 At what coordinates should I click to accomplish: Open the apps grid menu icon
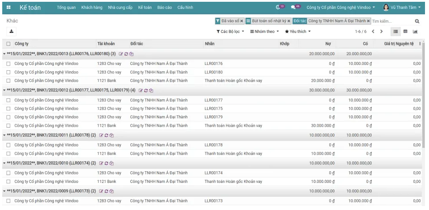pyautogui.click(x=8, y=8)
